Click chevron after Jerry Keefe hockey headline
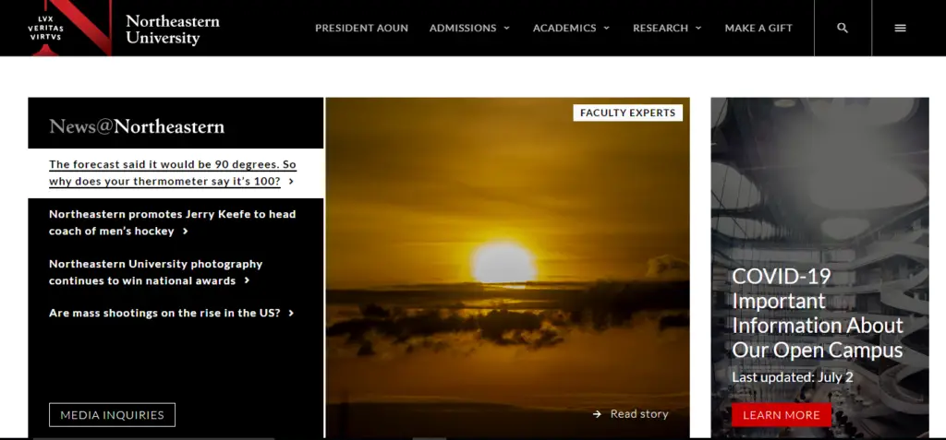The width and height of the screenshot is (946, 440). [185, 231]
